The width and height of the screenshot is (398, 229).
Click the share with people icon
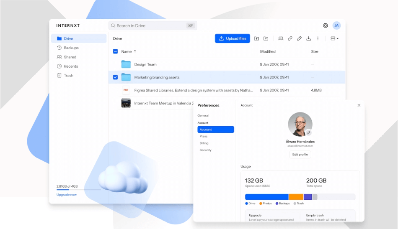point(281,38)
